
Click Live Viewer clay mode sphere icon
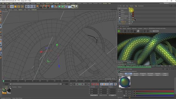(138, 31)
